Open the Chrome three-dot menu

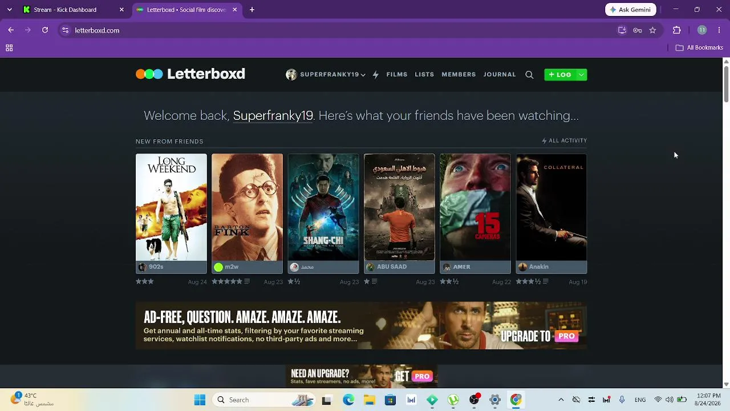click(x=719, y=30)
